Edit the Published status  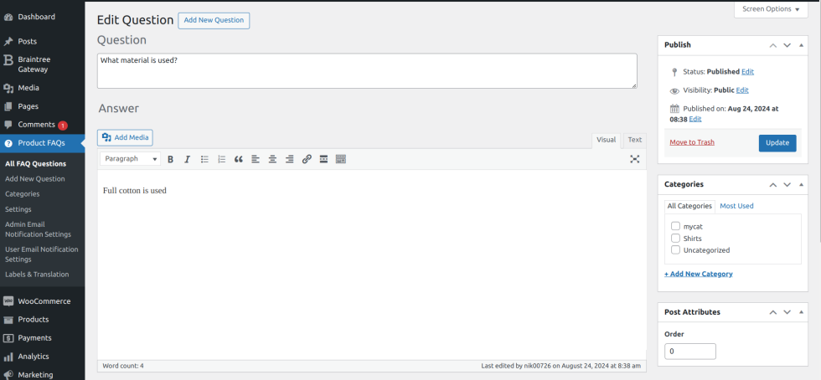click(747, 72)
